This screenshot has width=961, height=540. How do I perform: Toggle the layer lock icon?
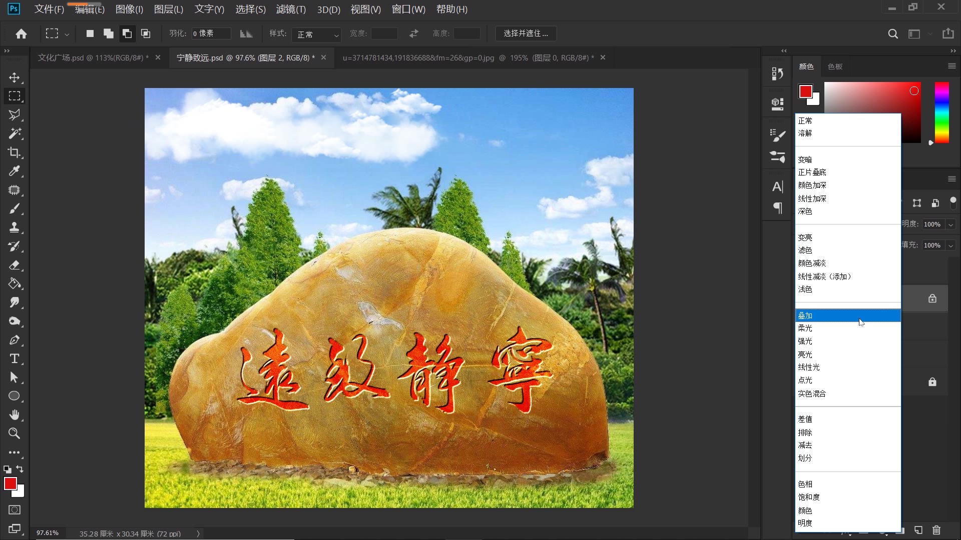click(x=932, y=298)
